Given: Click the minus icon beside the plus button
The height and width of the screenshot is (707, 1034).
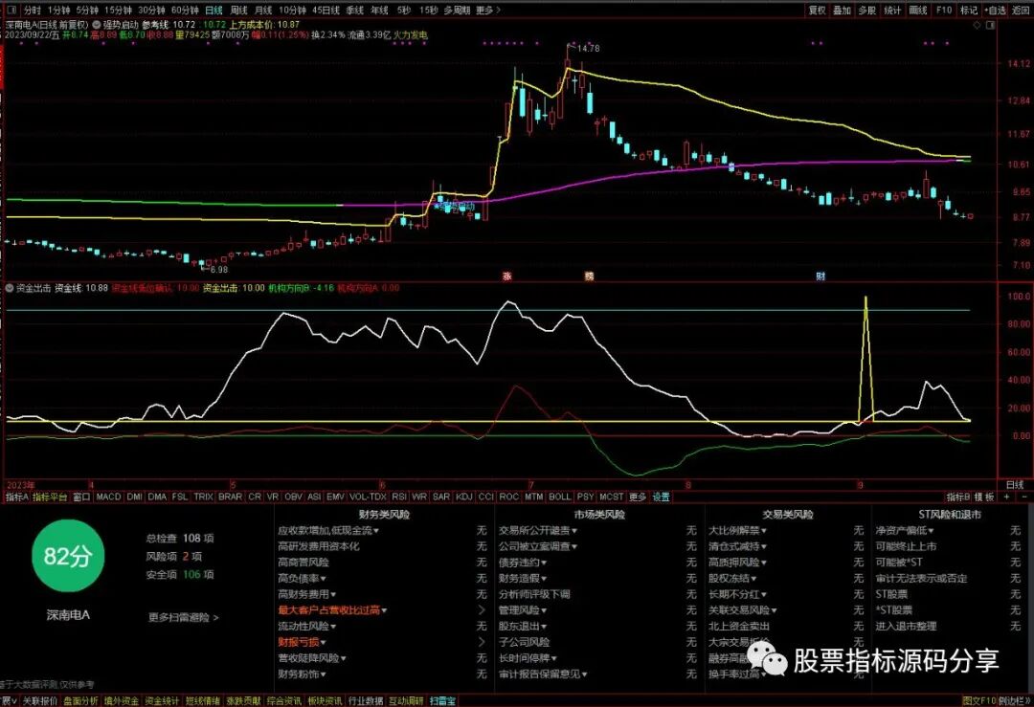Looking at the screenshot, I should [1024, 497].
